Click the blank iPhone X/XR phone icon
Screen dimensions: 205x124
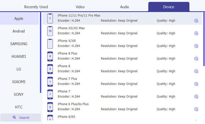coord(50,44)
